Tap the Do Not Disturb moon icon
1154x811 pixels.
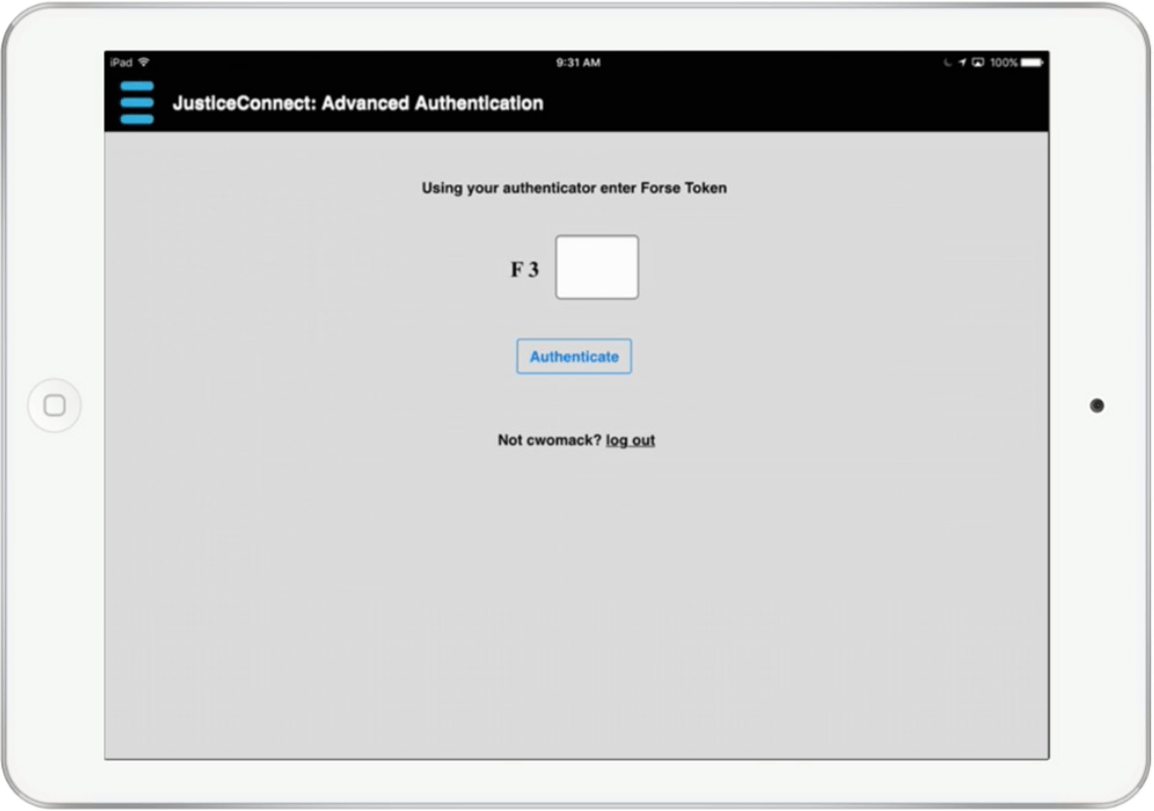pos(947,63)
